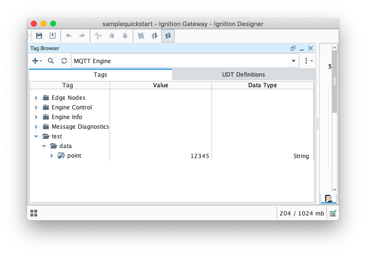This screenshot has width=366, height=256.
Task: Open the MQTT Engine provider dropdown
Action: click(294, 61)
